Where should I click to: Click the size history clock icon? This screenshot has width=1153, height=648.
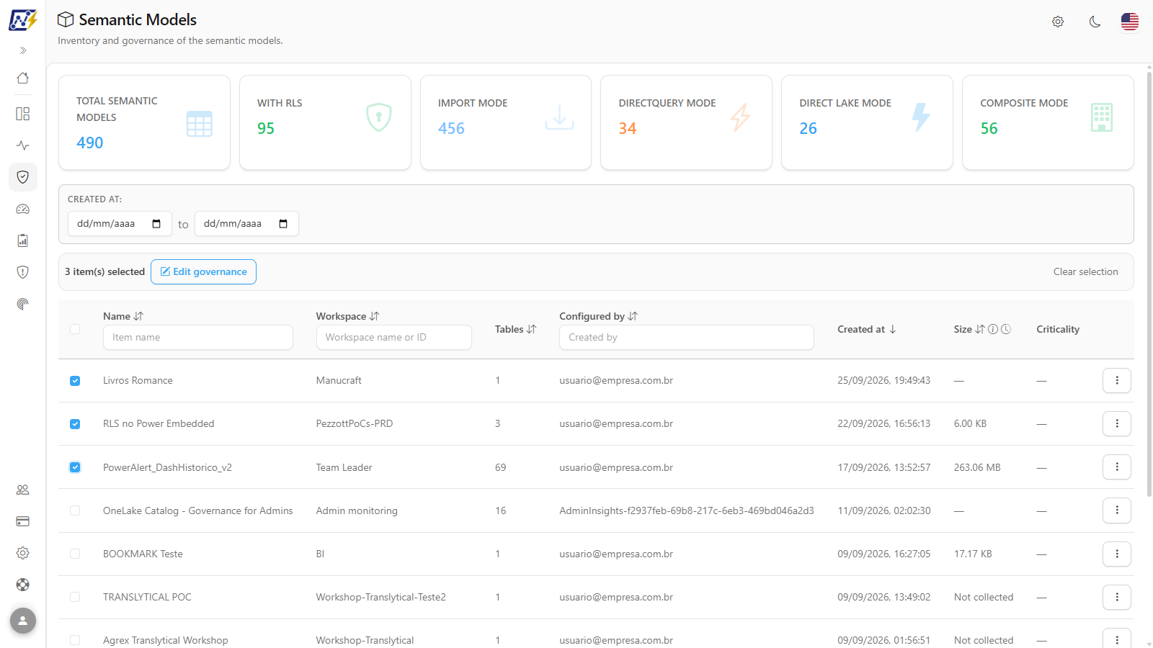tap(1006, 329)
